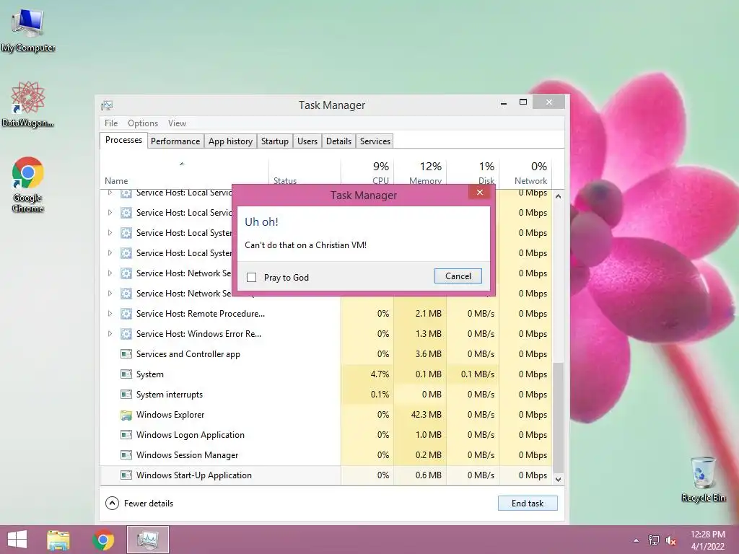The width and height of the screenshot is (739, 554).
Task: Show hidden system tray icons
Action: click(636, 540)
